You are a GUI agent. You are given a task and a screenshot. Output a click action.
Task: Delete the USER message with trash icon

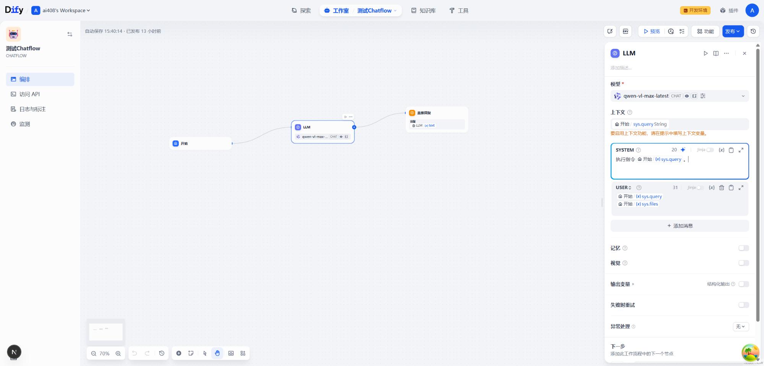[x=721, y=188]
